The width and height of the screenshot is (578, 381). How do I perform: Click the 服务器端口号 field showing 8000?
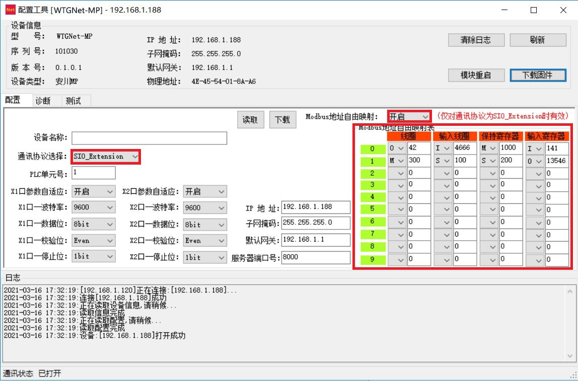(315, 257)
